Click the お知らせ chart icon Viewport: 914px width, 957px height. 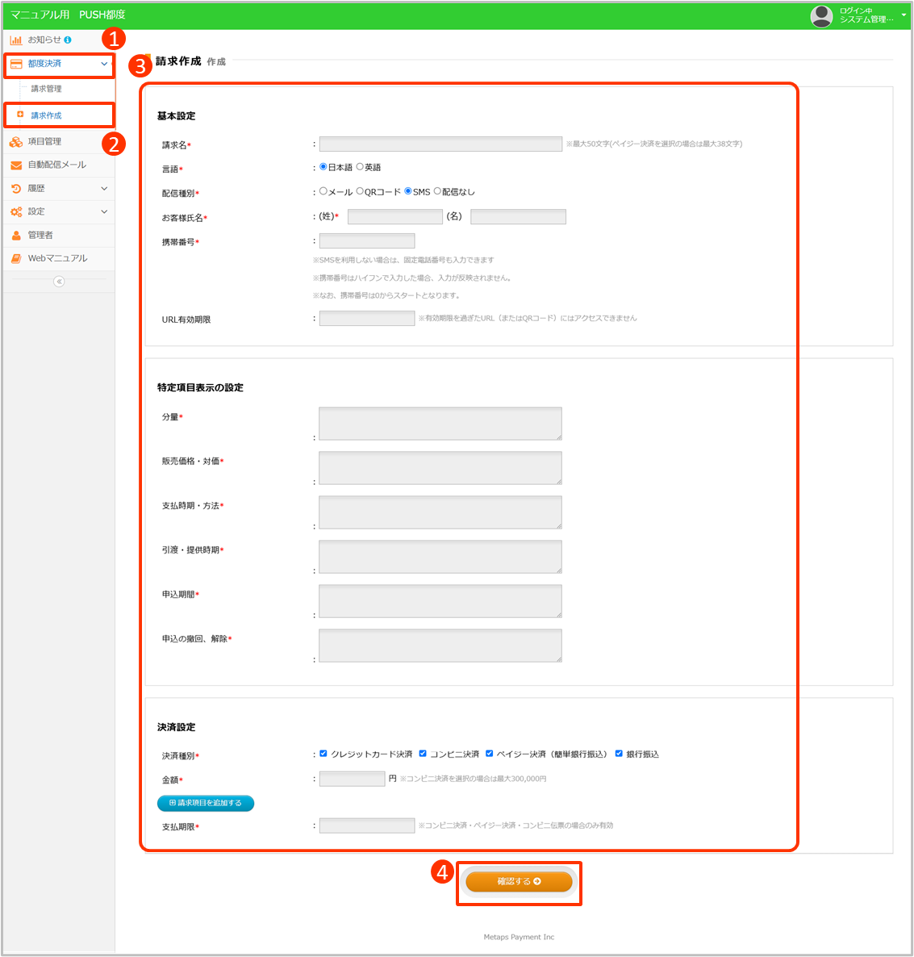pos(16,40)
